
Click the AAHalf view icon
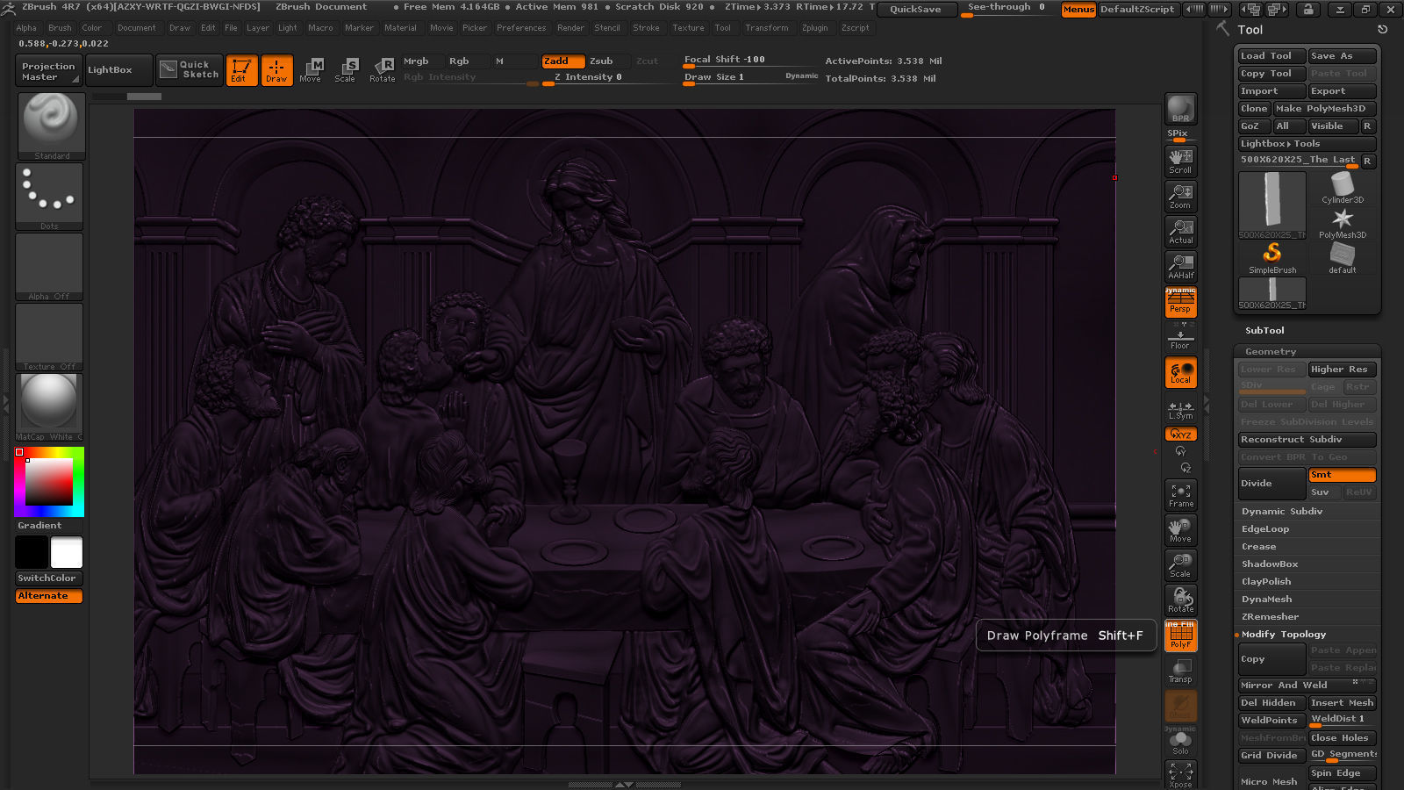click(1180, 266)
